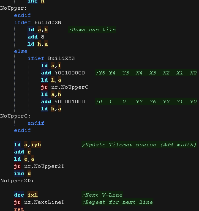Place cursor on ';Down one tile' comment
The width and height of the screenshot is (199, 211).
[x=92, y=30]
